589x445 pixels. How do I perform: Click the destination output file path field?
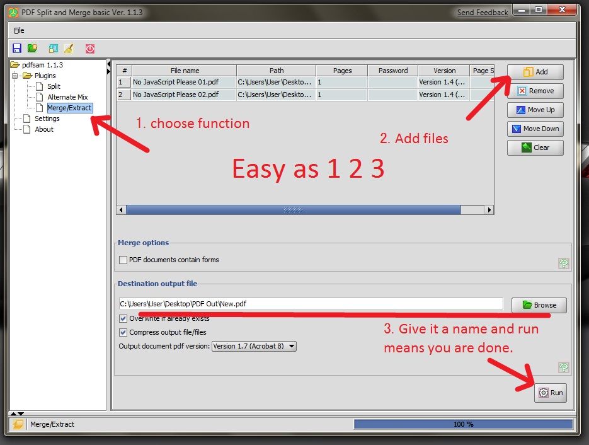tap(311, 304)
